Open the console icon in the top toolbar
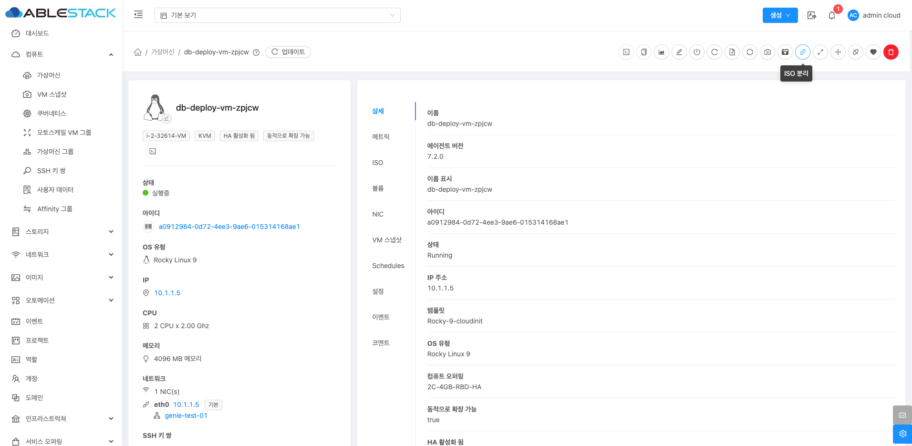This screenshot has height=446, width=912. pos(626,52)
